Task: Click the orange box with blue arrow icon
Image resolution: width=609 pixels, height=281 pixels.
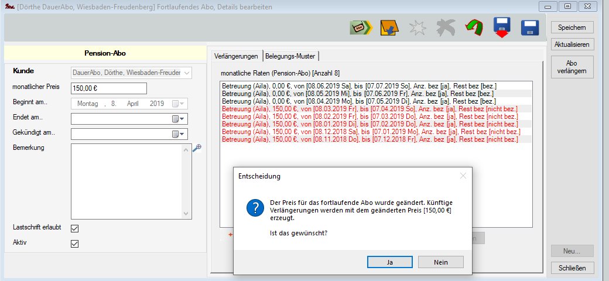Action: point(388,28)
